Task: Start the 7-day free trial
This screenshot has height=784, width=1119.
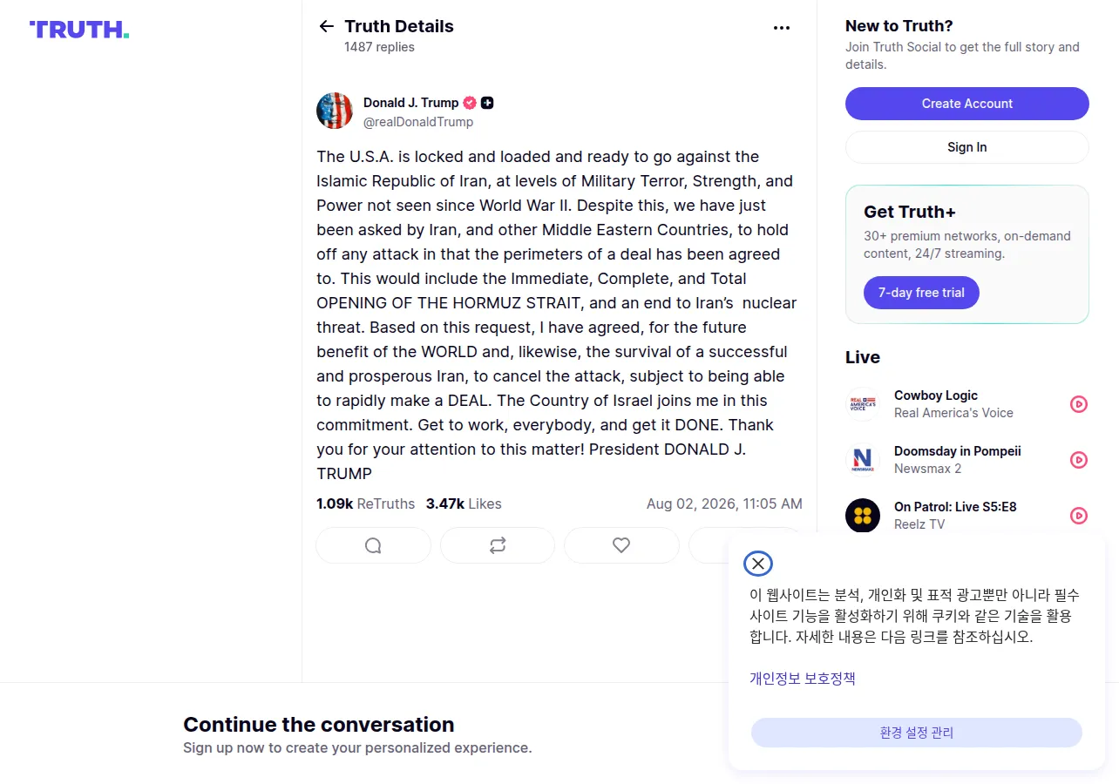Action: tap(921, 293)
